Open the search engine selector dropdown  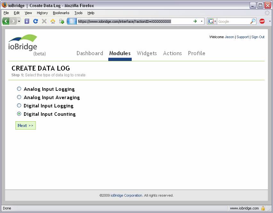tap(212, 21)
